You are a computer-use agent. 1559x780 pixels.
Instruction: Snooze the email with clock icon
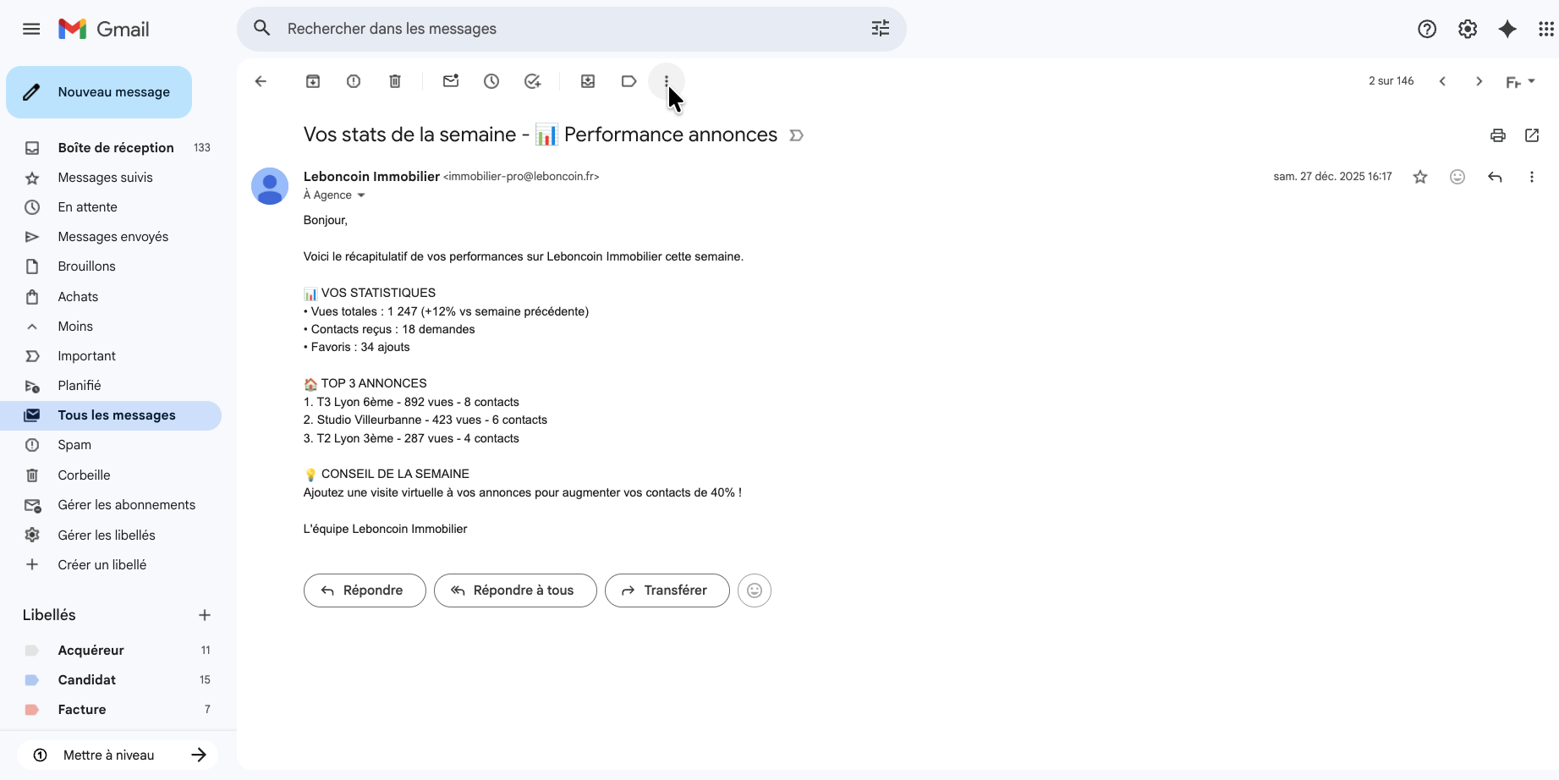coord(491,81)
